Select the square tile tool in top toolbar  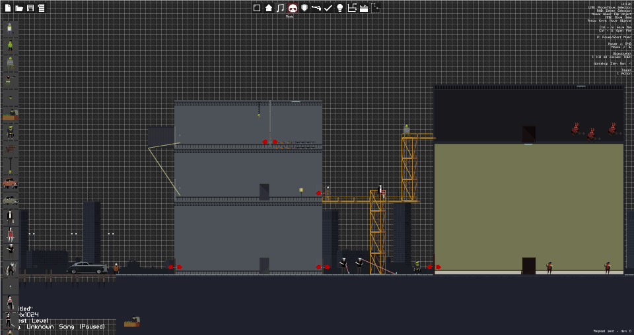(x=257, y=8)
